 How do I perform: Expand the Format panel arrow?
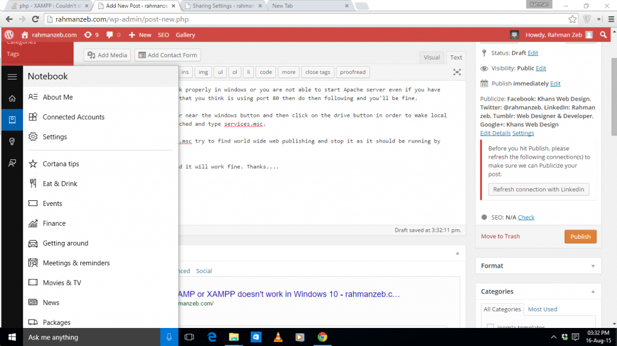point(593,266)
